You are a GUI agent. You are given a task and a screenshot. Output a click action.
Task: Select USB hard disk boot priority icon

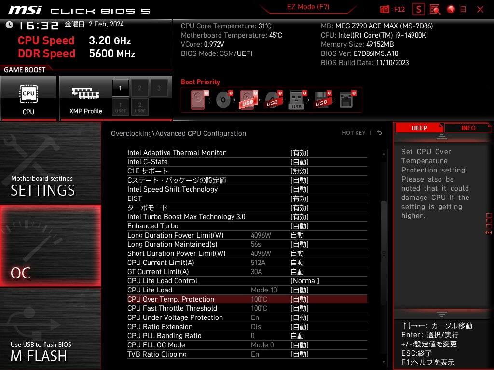[248, 100]
